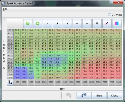Screen dimensions: 125x102
Task: Select cell 24.0 at 40.0 load, 6500 rpm
Action: (x=98, y=59)
